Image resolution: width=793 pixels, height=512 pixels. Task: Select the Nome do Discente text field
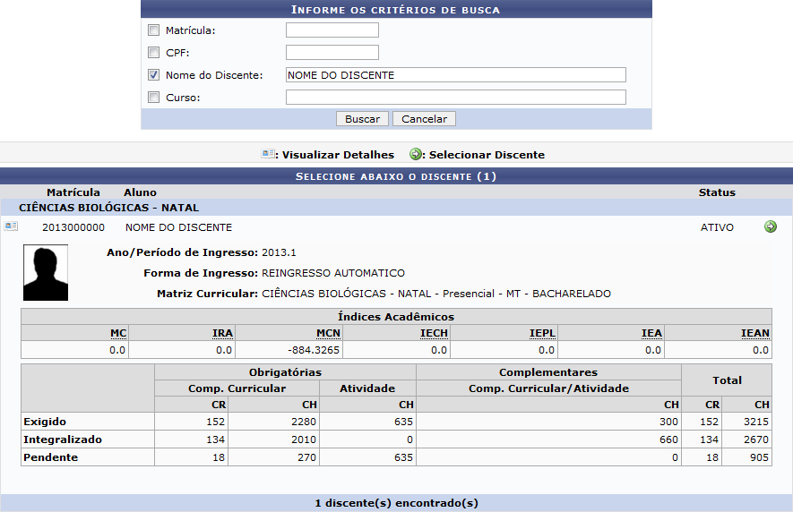(x=455, y=75)
